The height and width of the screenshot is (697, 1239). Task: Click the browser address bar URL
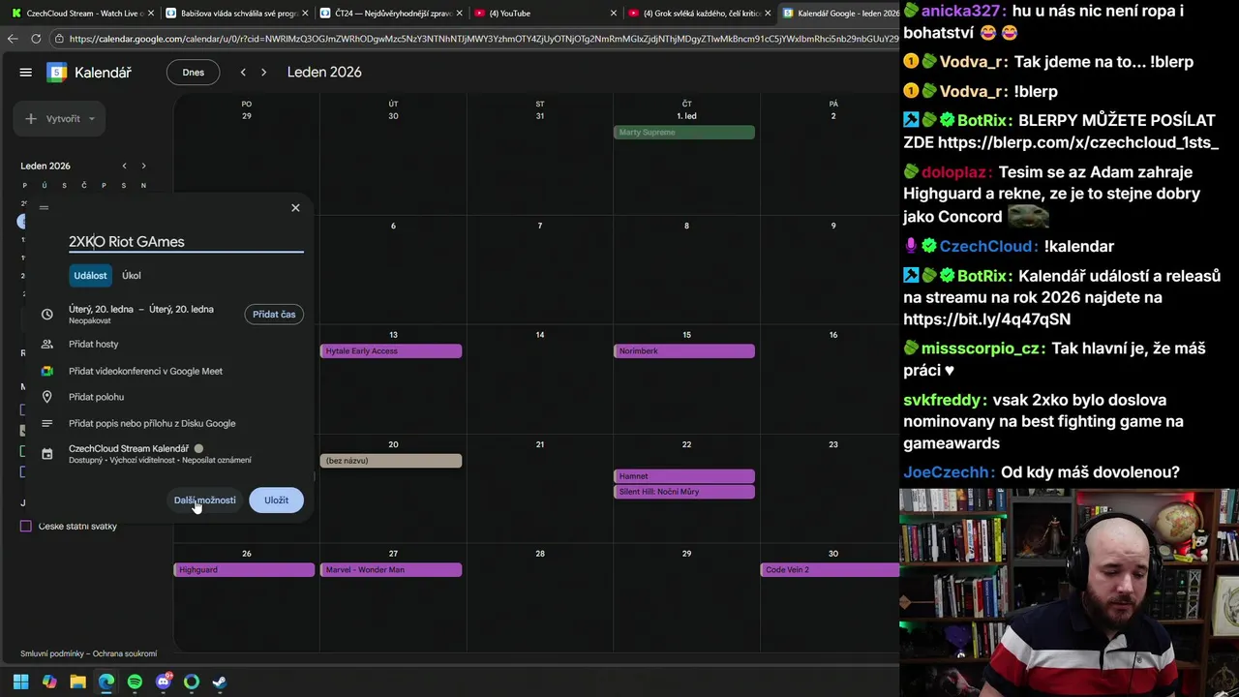pos(484,39)
